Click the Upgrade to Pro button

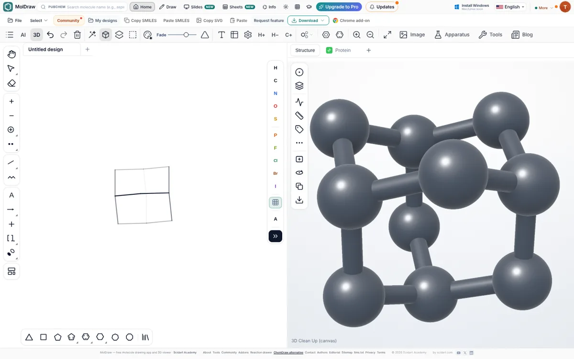click(339, 7)
